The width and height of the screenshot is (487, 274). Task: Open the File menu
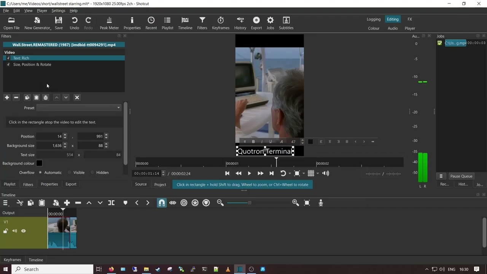pos(6,11)
